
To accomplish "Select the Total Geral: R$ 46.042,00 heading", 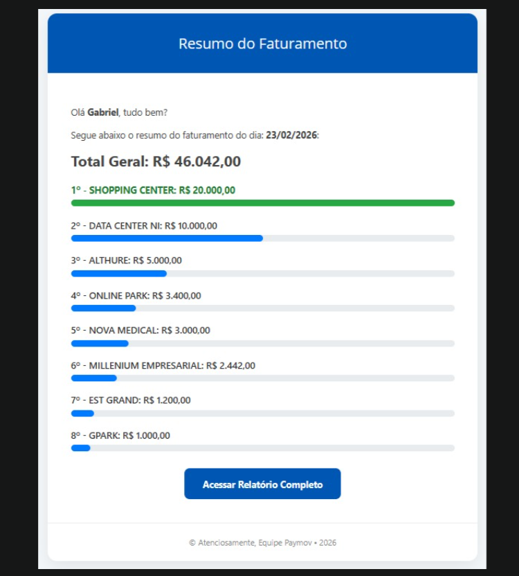I will [156, 162].
